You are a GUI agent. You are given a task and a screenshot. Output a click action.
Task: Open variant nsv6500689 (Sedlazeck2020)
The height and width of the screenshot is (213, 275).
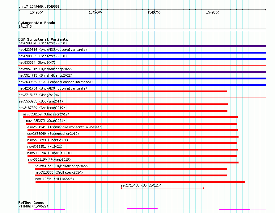[x=43, y=56]
